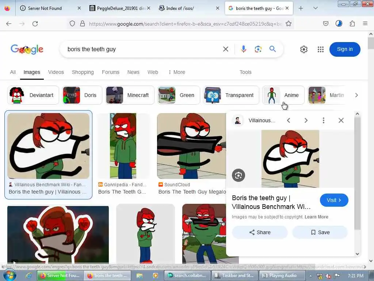Viewport: 374px width, 281px height.
Task: Close the Index of /isos/ tab
Action: [218, 8]
